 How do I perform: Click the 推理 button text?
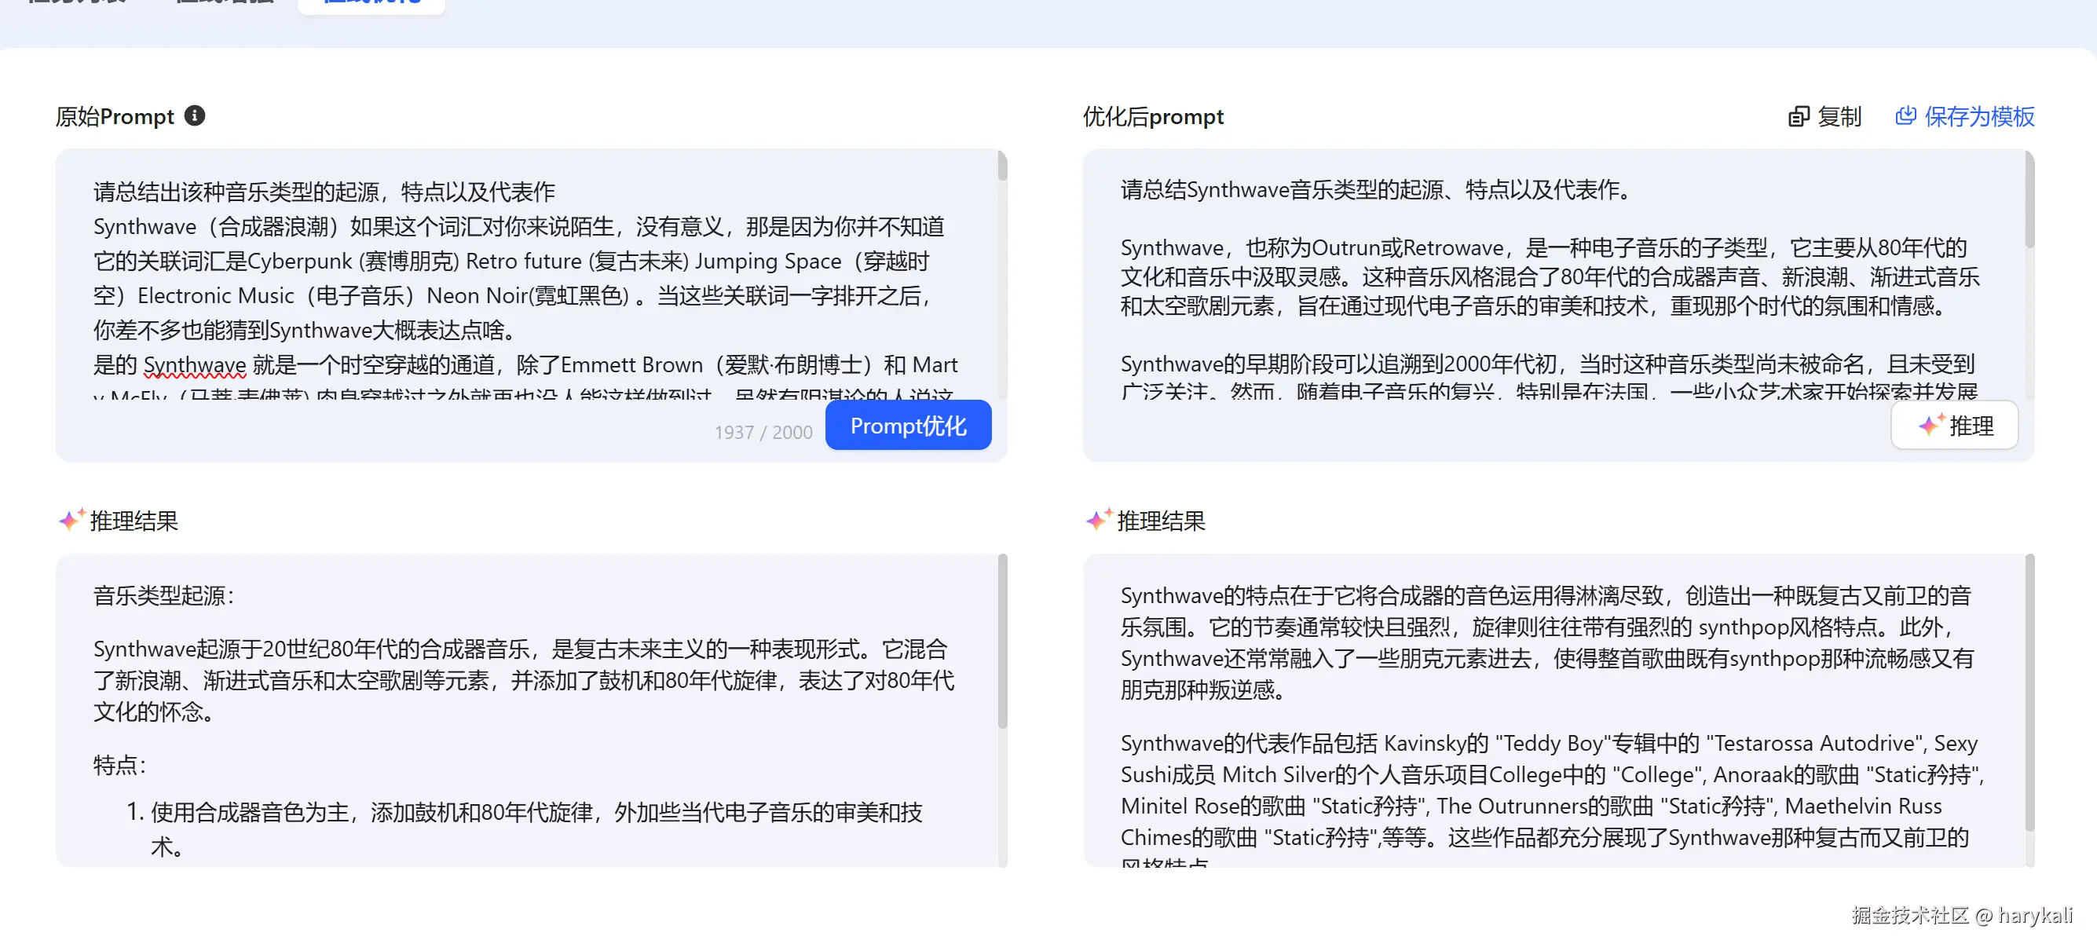[x=1971, y=425]
